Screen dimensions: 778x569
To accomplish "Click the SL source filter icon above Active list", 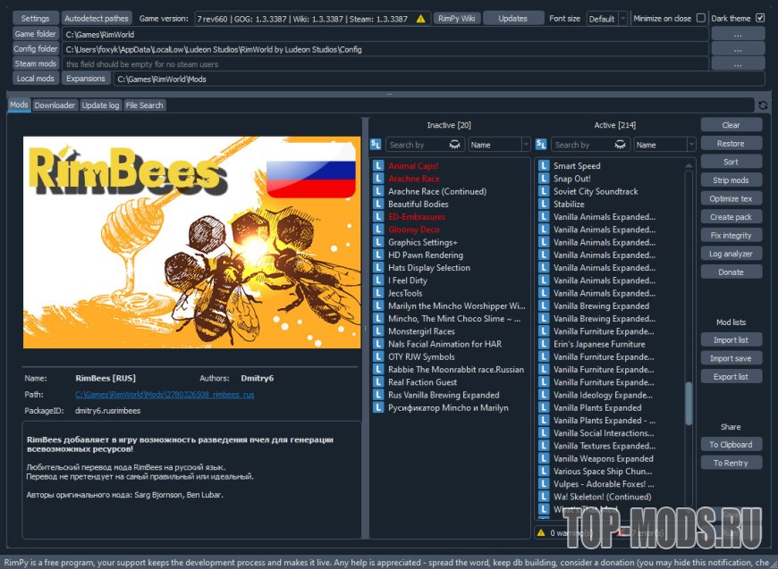I will click(x=541, y=144).
